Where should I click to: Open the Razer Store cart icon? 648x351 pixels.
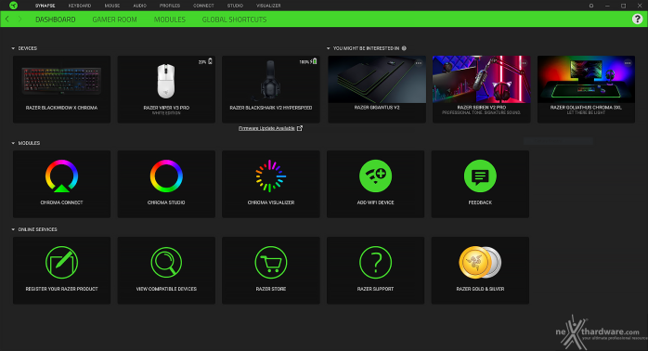(x=271, y=262)
